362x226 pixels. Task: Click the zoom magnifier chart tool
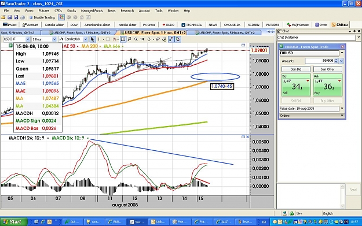(136, 39)
